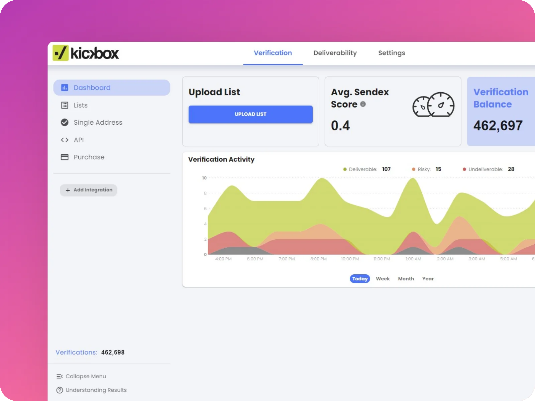Click the Verification Activity heading

click(221, 159)
